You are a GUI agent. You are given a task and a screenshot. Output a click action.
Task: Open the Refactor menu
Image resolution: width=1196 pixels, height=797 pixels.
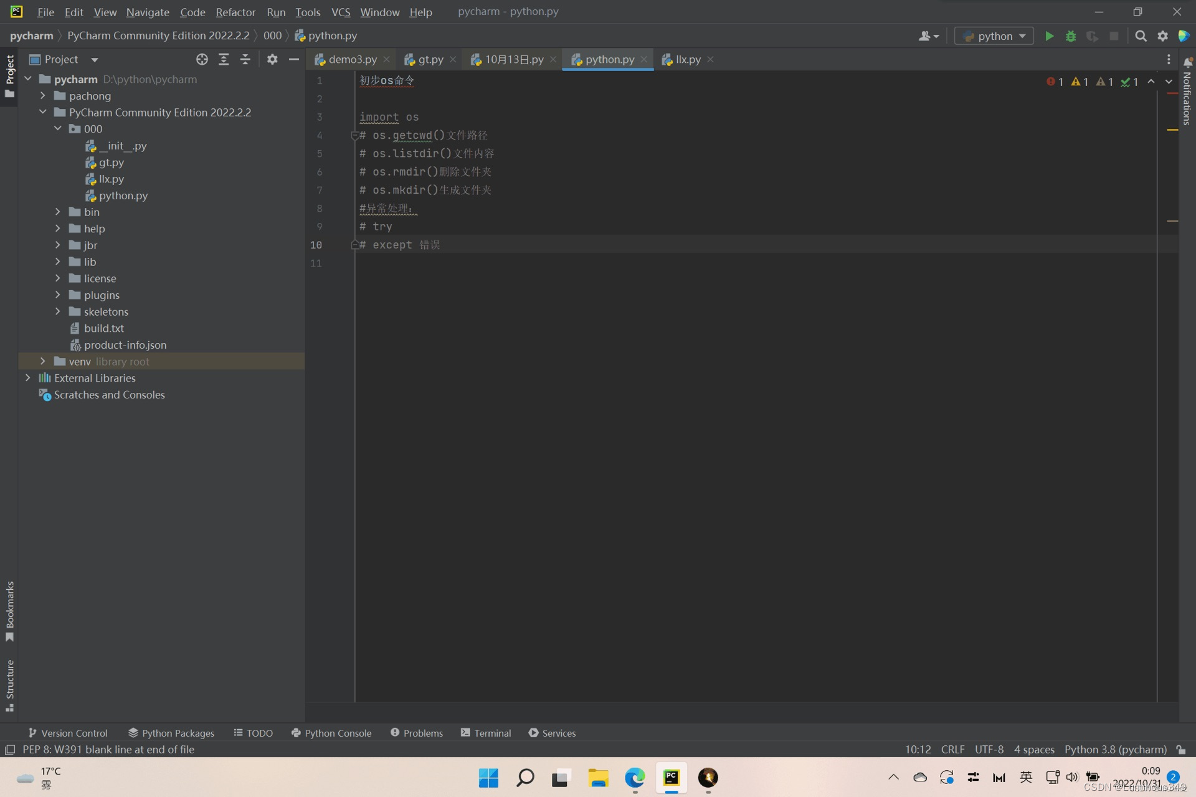click(x=235, y=12)
